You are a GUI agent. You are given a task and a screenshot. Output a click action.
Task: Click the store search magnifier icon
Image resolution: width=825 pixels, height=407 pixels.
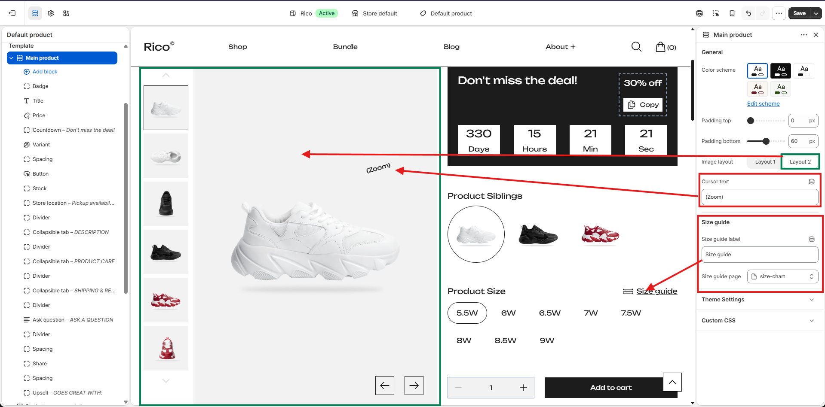pos(637,47)
